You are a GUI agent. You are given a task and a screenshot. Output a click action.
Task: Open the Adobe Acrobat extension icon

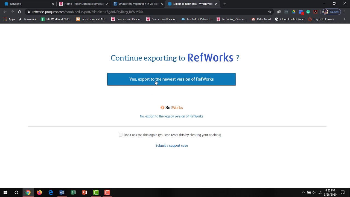pos(315,12)
